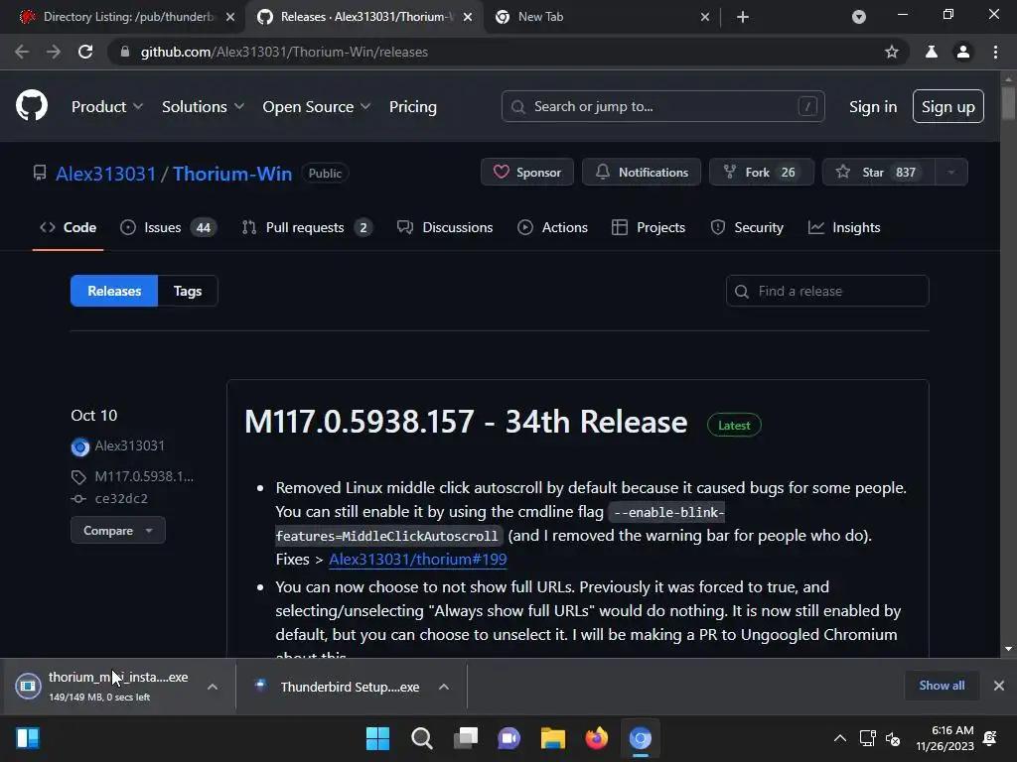Open the Widgets icon on the taskbar

[27, 738]
